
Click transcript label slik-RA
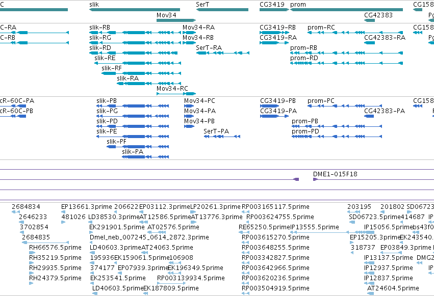(127, 78)
